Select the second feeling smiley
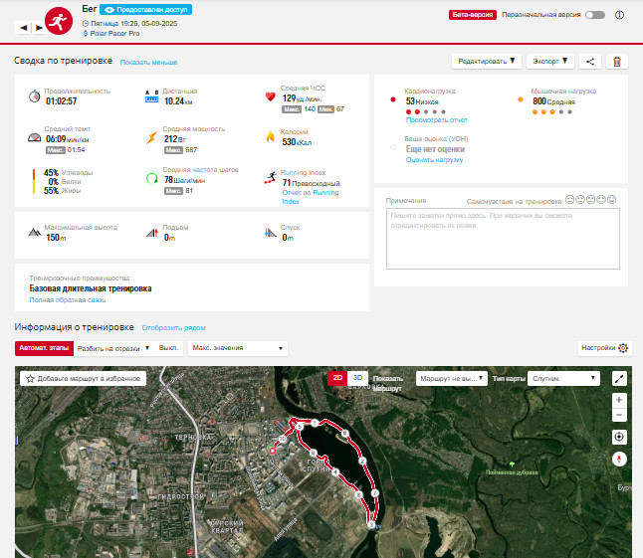The height and width of the screenshot is (558, 643). pos(580,200)
